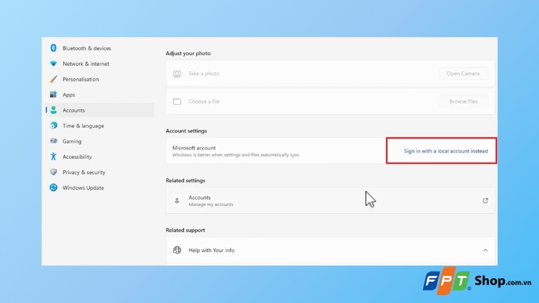The width and height of the screenshot is (539, 303).
Task: Click the Bluetooth icon in sidebar
Action: 53,48
